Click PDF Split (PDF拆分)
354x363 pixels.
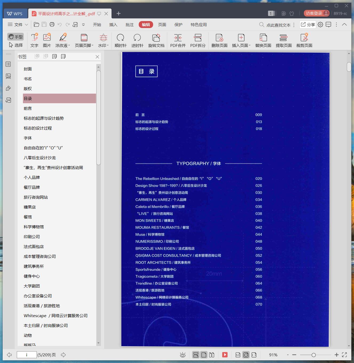(198, 41)
